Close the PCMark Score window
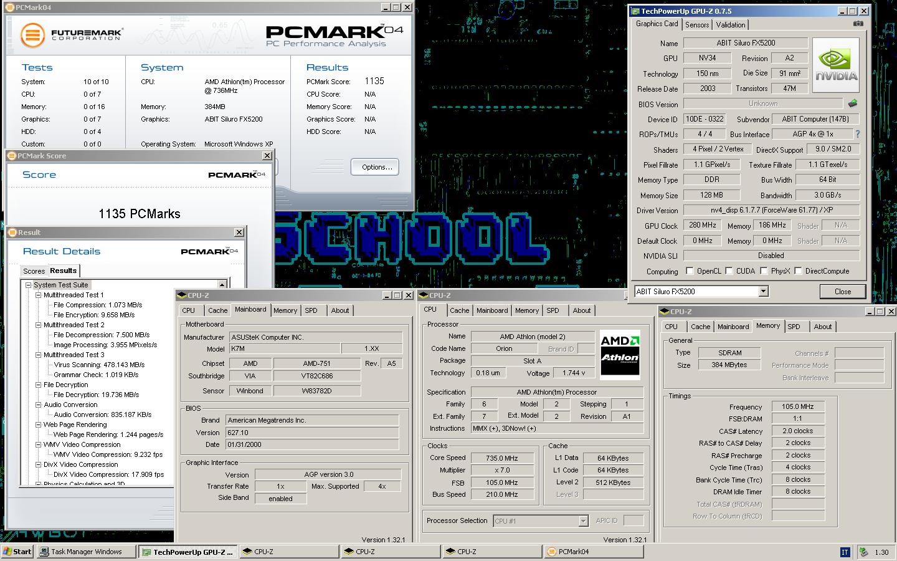Viewport: 897px width, 561px height. [267, 156]
